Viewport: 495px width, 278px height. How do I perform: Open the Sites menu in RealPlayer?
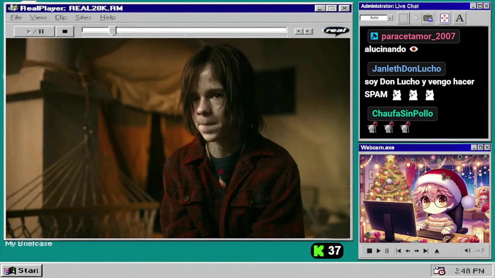[83, 17]
